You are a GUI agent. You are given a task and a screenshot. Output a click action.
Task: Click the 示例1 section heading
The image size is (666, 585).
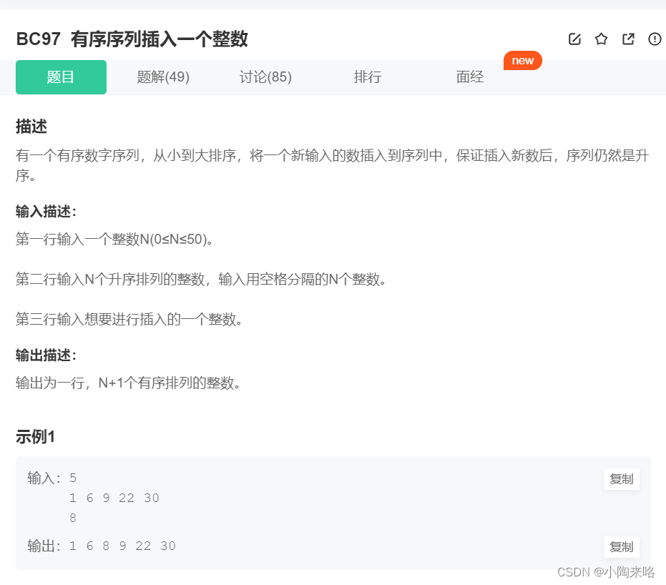coord(32,436)
